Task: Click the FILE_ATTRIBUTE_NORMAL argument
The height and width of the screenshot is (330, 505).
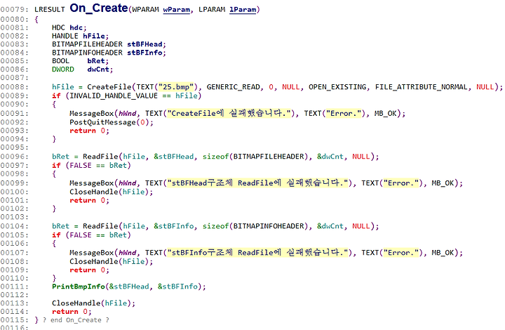Action: [422, 87]
